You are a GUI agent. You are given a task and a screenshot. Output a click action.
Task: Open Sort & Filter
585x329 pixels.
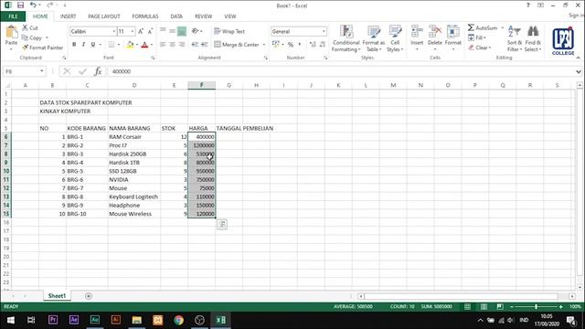(x=514, y=38)
